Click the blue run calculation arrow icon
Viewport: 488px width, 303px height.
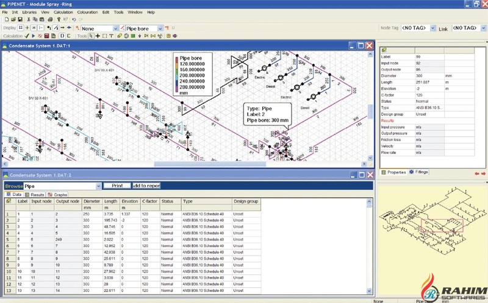[x=35, y=36]
